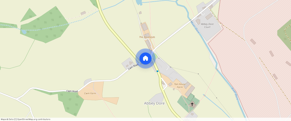Click the lower Cwm Road label by Cwm Farm
This screenshot has height=121, width=291.
point(72,91)
